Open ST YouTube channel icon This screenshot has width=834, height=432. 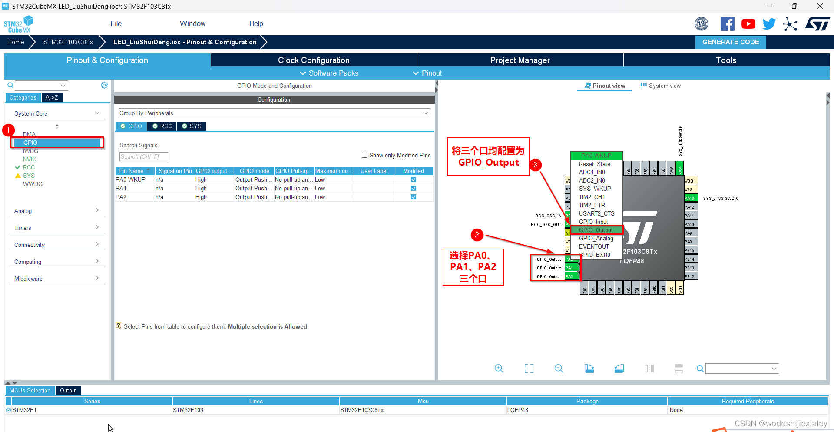[748, 24]
